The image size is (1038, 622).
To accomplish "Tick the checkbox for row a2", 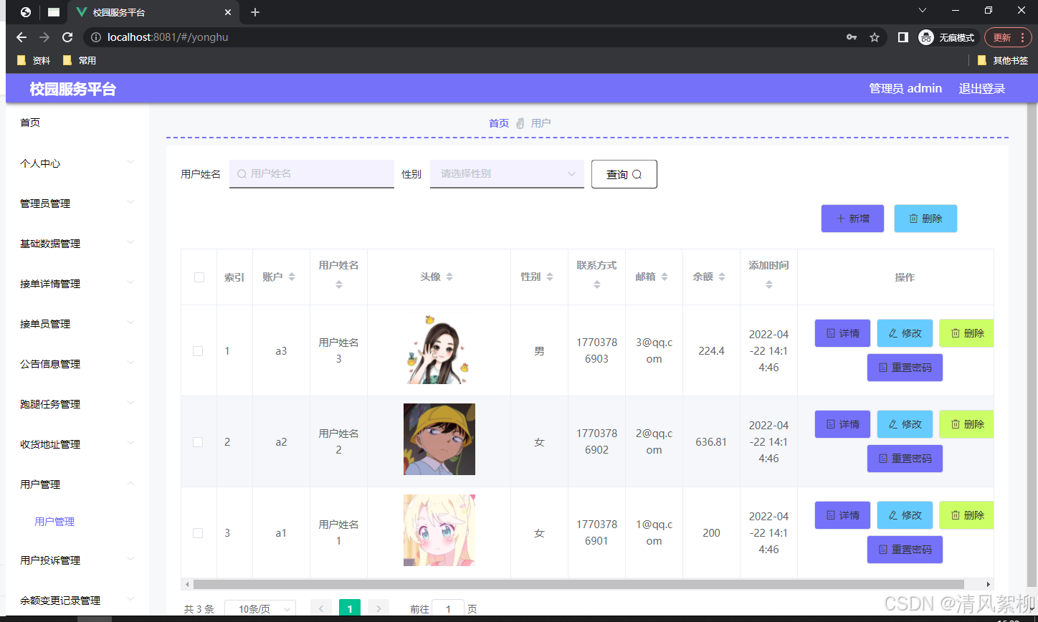I will click(x=198, y=442).
